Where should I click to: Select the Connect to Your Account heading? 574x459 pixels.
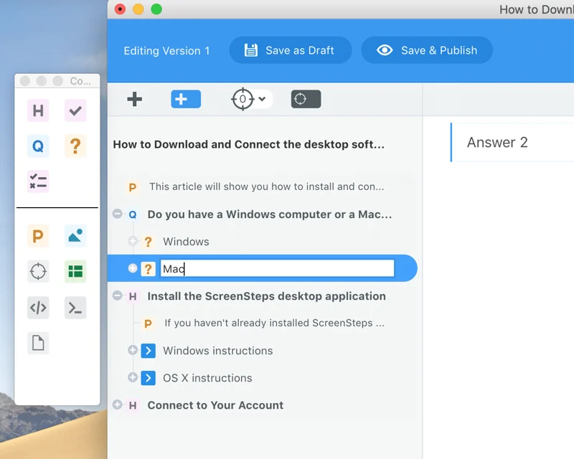pyautogui.click(x=215, y=405)
